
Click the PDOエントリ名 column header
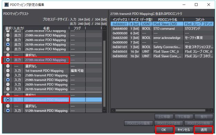(168, 20)
